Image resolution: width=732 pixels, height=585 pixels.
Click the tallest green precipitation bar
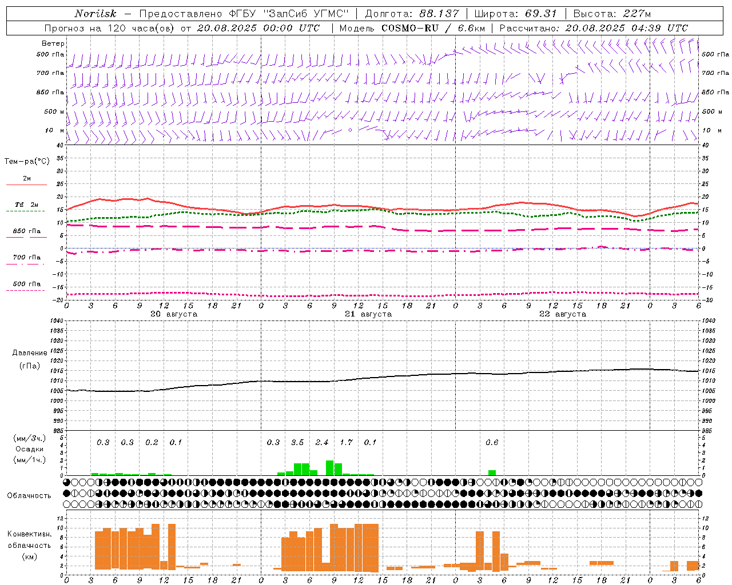(x=330, y=468)
